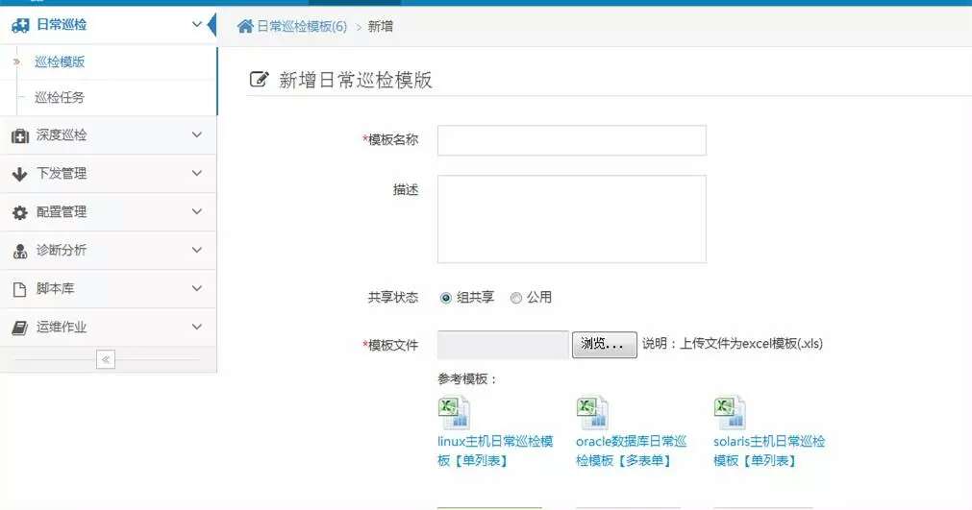The width and height of the screenshot is (972, 510).
Task: Select the 公用 radio button
Action: (x=515, y=298)
